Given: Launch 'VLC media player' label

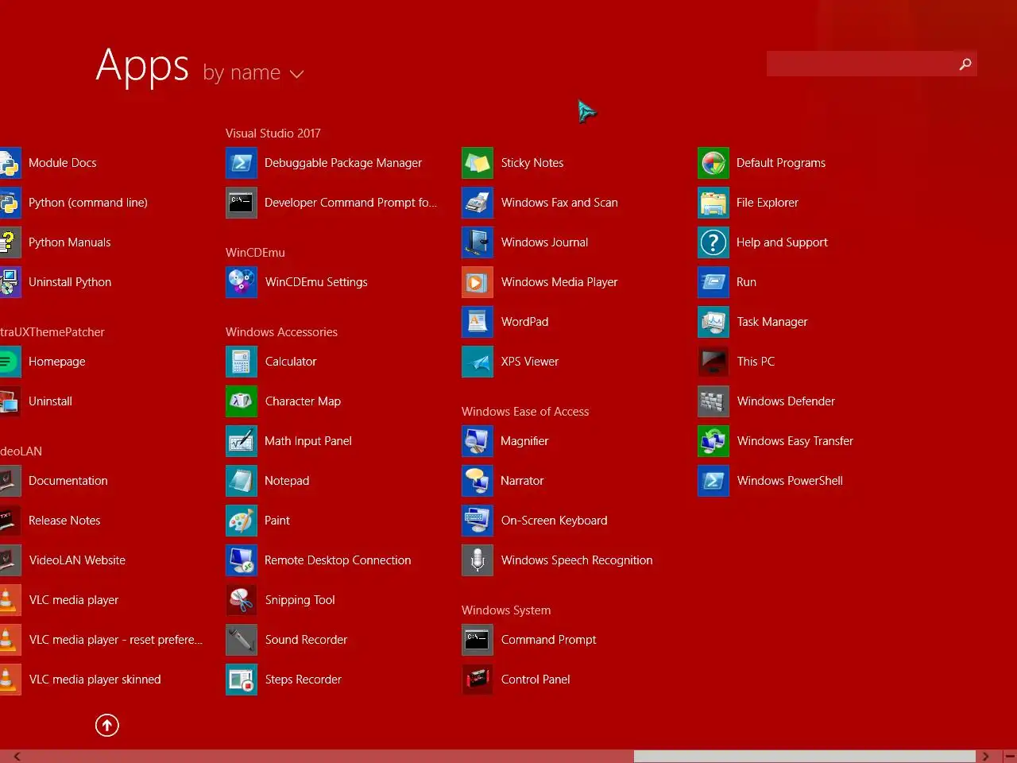Looking at the screenshot, I should pyautogui.click(x=74, y=600).
